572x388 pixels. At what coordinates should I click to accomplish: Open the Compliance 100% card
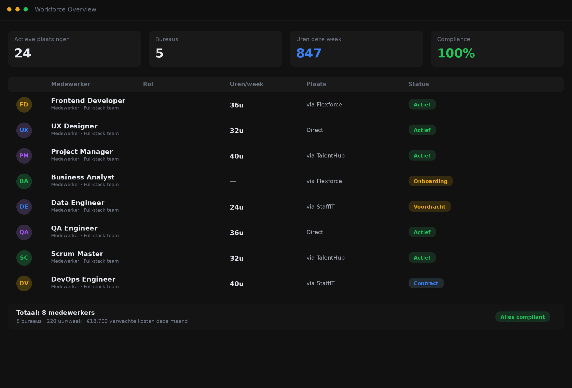[x=497, y=48]
